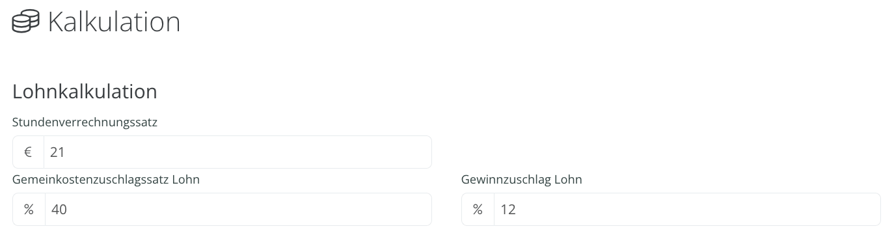The image size is (894, 237).
Task: Click the Gemeinkostenzuschlagssatz Lohn label
Action: tap(106, 179)
